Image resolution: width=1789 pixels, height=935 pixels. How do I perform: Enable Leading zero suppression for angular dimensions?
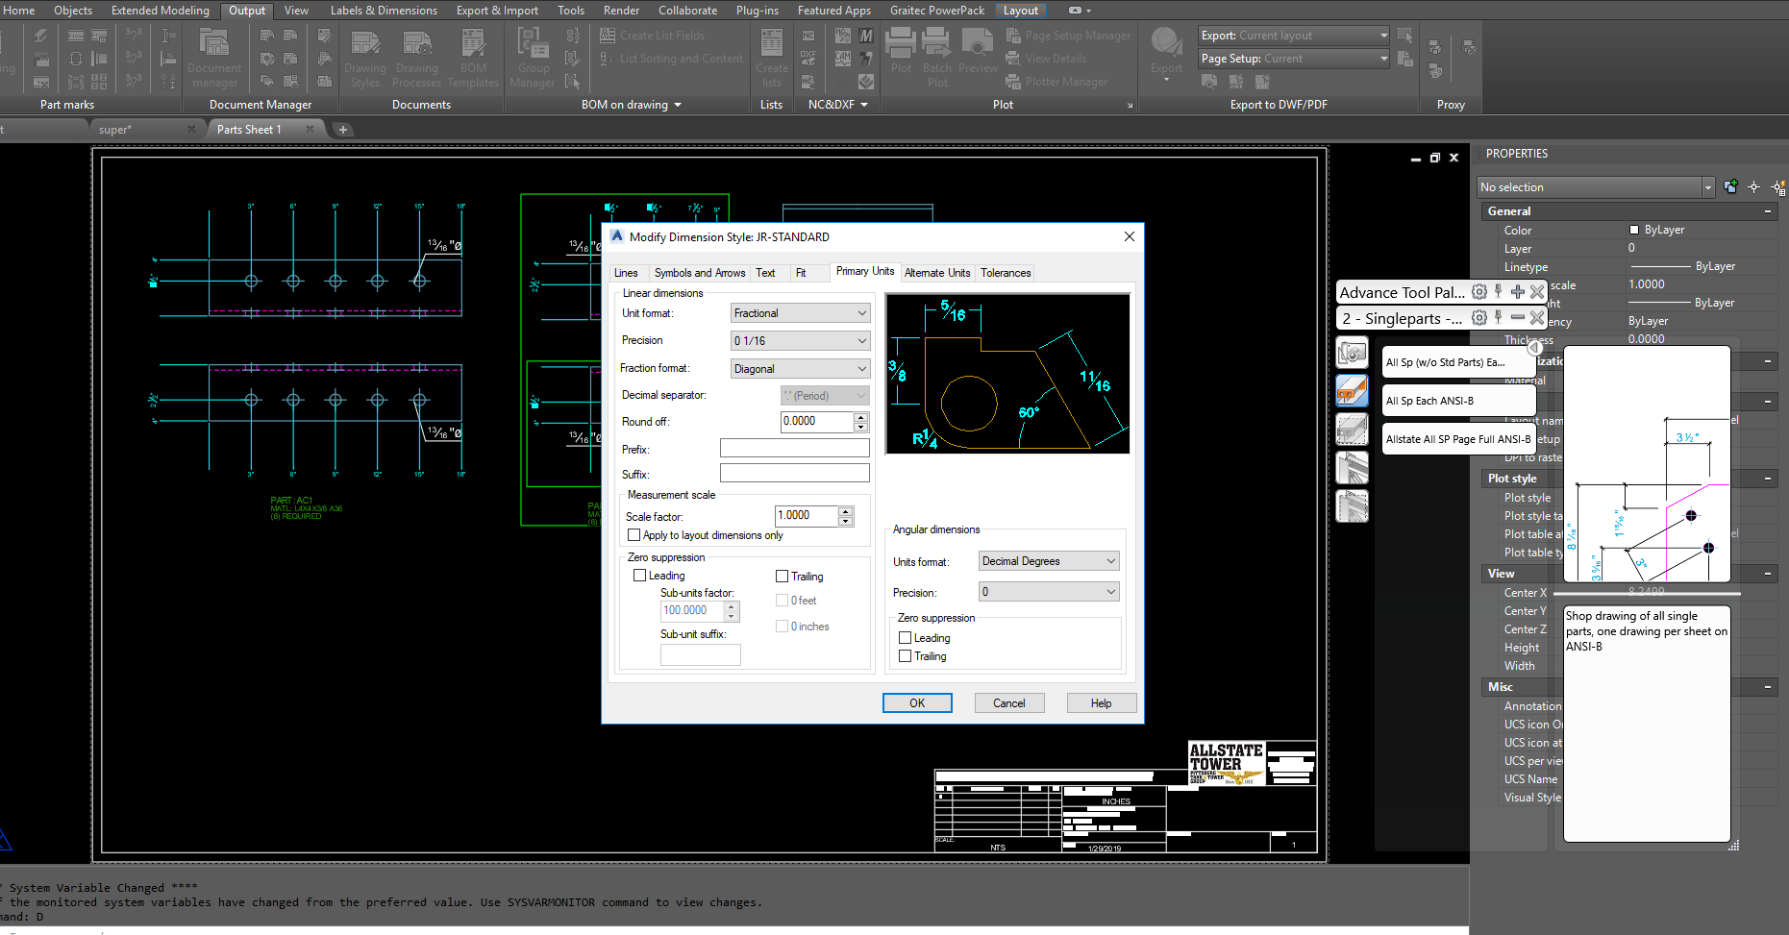click(x=905, y=637)
